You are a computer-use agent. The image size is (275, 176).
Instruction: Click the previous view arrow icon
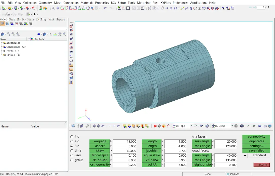tap(58, 8)
